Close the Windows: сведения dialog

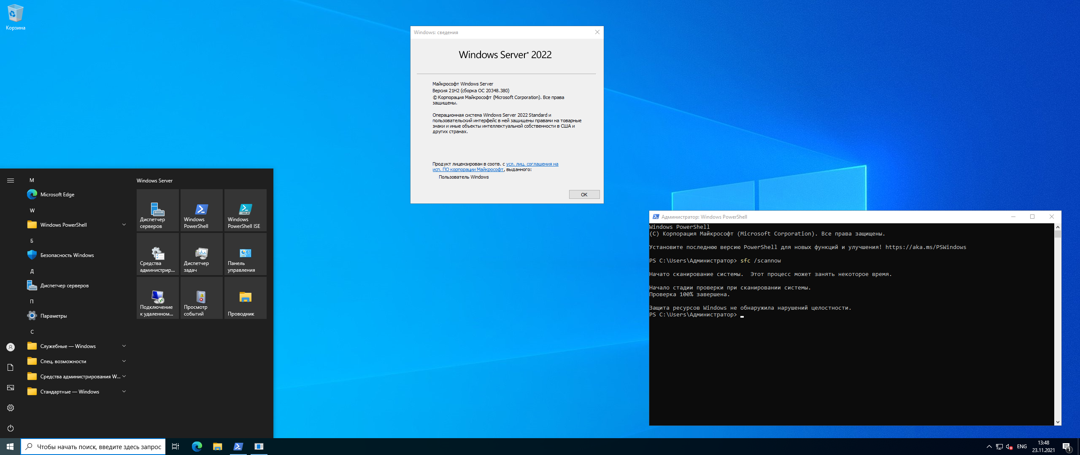tap(597, 32)
